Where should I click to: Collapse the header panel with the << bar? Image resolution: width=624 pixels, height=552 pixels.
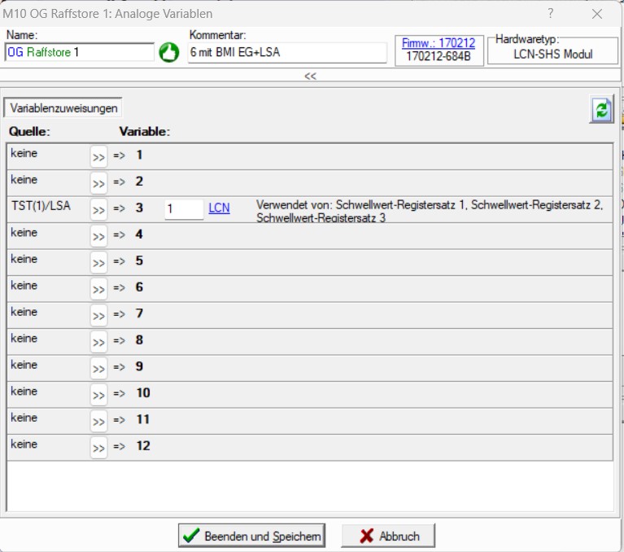(x=310, y=76)
